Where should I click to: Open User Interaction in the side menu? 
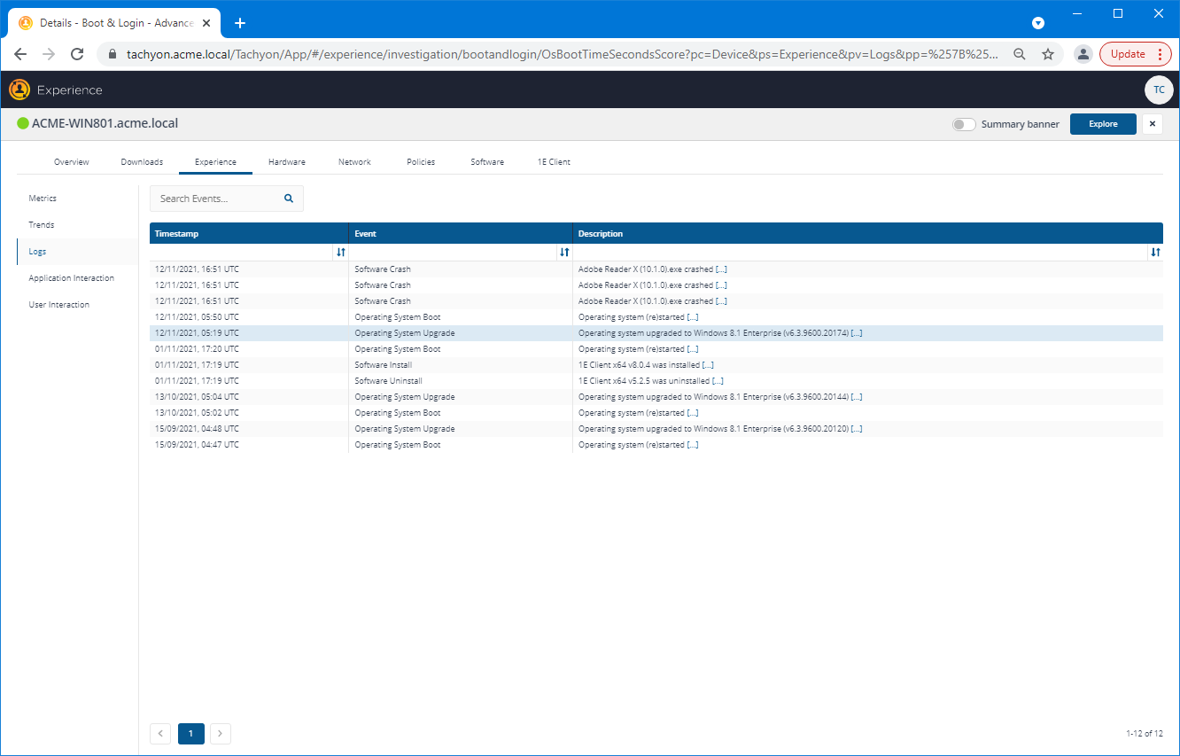pos(58,305)
